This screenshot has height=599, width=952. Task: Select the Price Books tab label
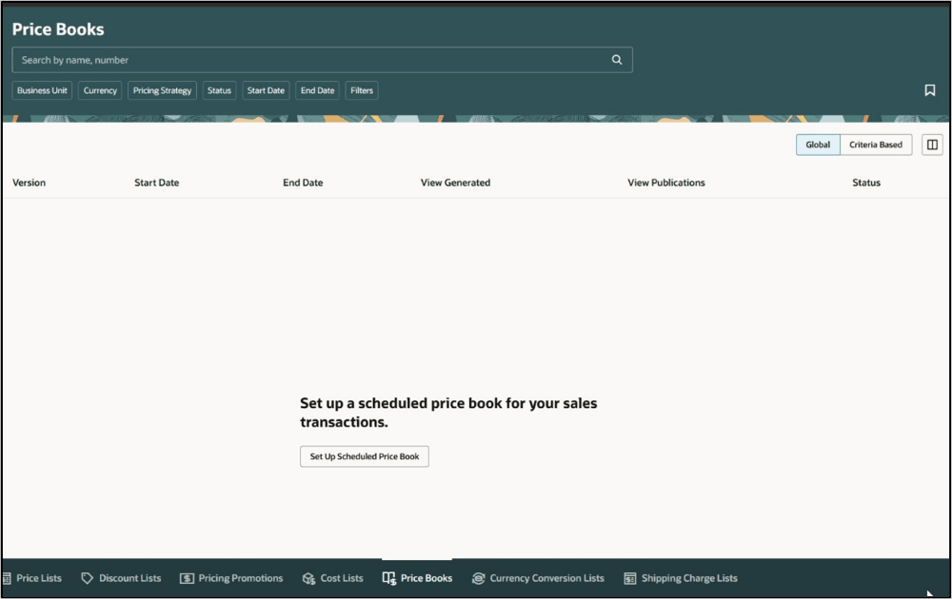click(x=426, y=578)
